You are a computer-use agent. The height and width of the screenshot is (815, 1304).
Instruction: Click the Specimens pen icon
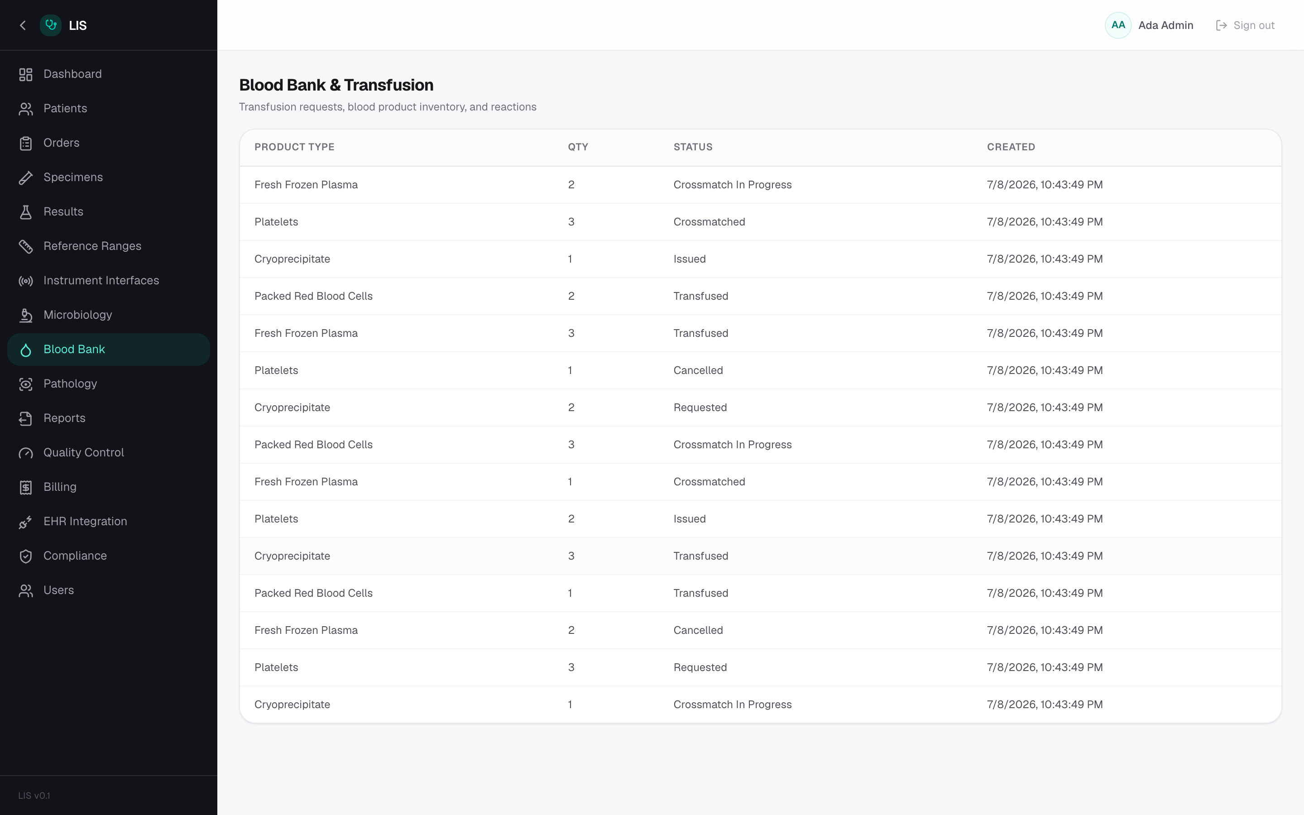point(25,177)
